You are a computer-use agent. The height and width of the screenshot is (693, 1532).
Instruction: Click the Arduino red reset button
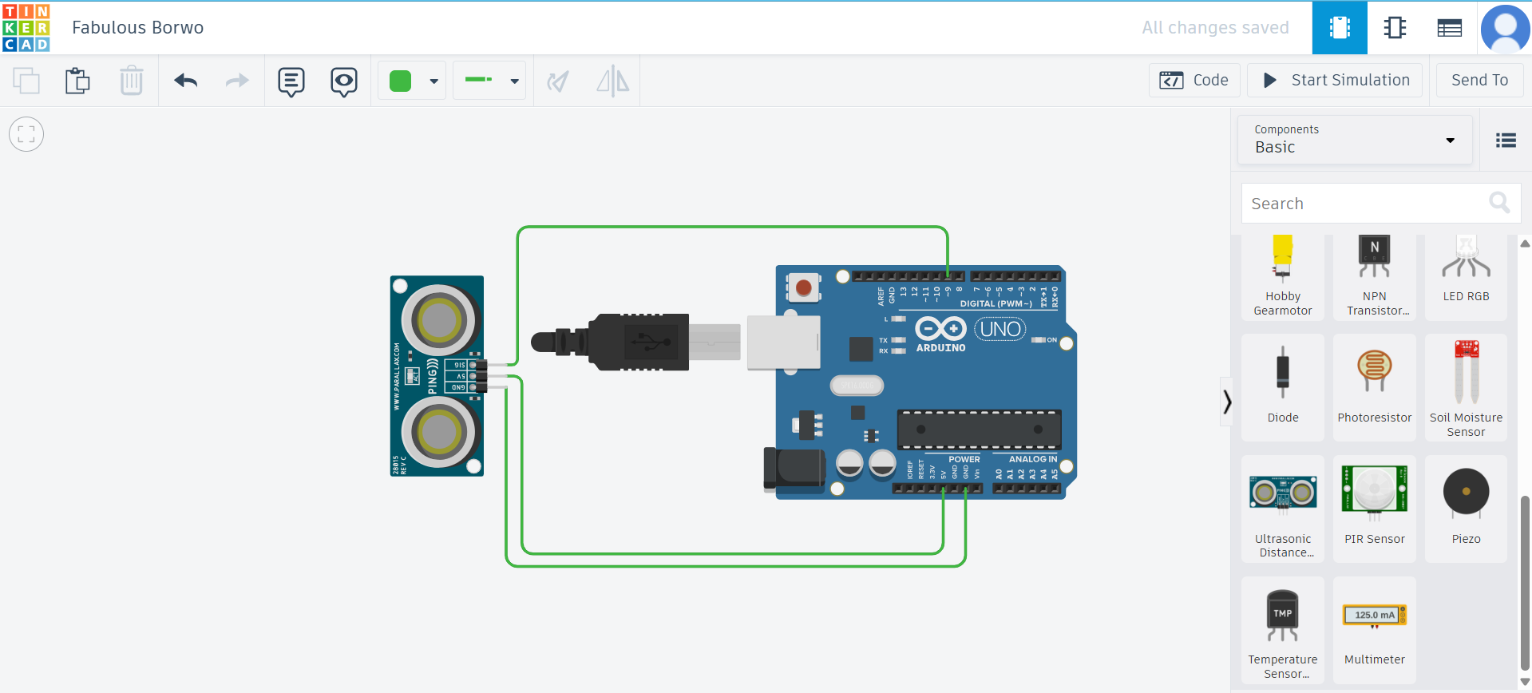tap(804, 287)
